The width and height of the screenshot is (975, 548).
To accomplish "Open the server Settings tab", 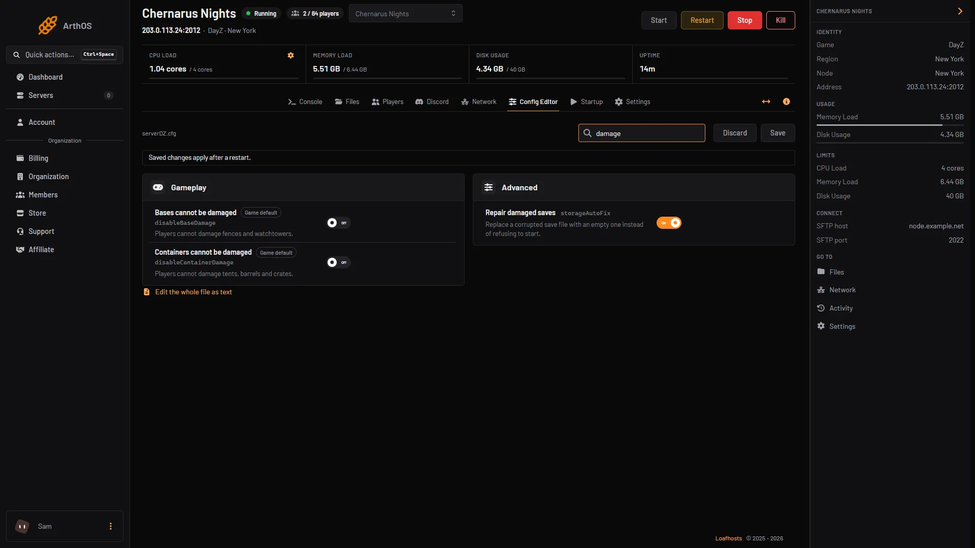I will tap(632, 101).
